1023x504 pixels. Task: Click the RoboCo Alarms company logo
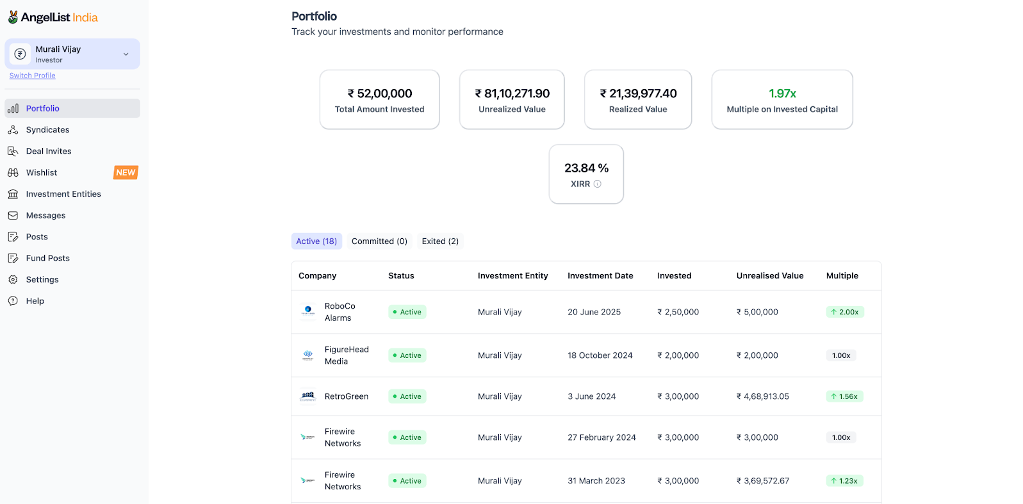point(308,312)
